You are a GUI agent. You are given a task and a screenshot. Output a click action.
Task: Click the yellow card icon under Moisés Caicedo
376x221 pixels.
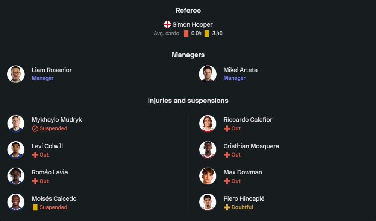35,207
